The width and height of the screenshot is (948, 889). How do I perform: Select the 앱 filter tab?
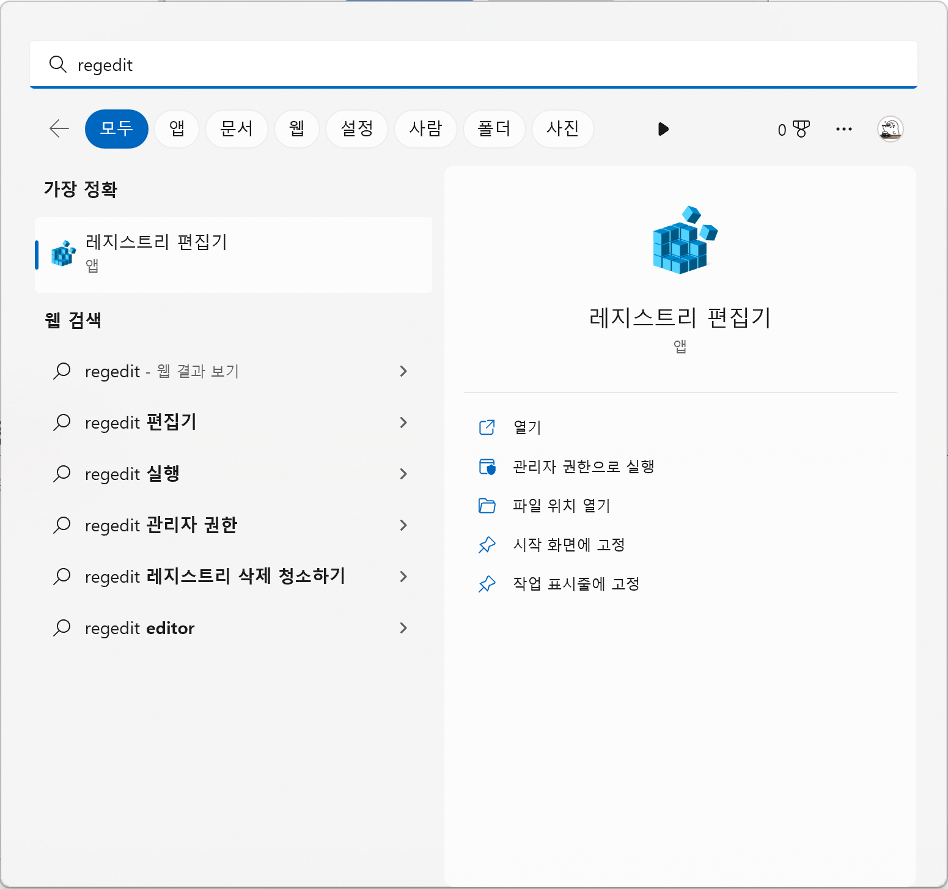coord(177,129)
